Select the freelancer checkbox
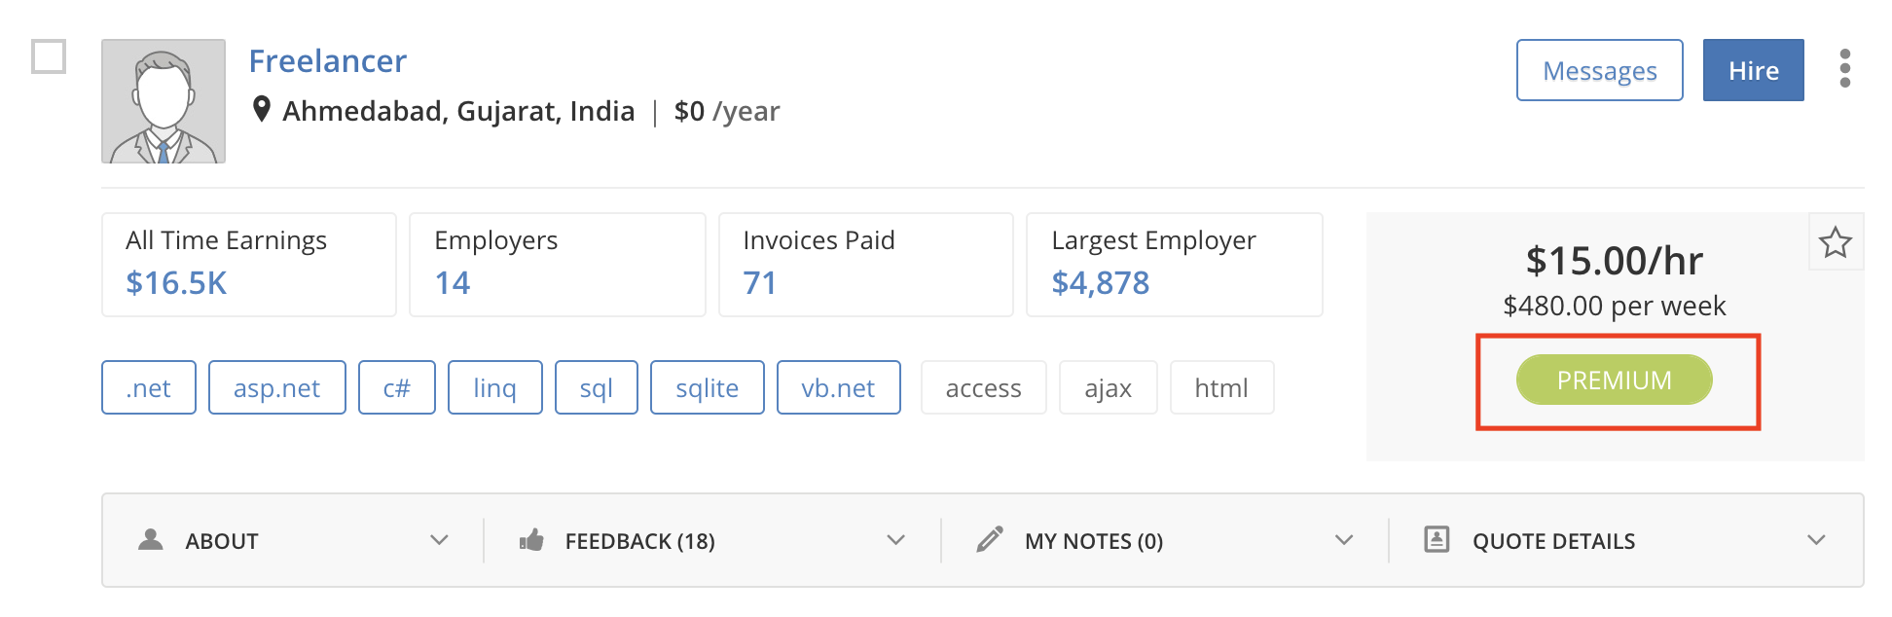The image size is (1892, 617). click(49, 56)
